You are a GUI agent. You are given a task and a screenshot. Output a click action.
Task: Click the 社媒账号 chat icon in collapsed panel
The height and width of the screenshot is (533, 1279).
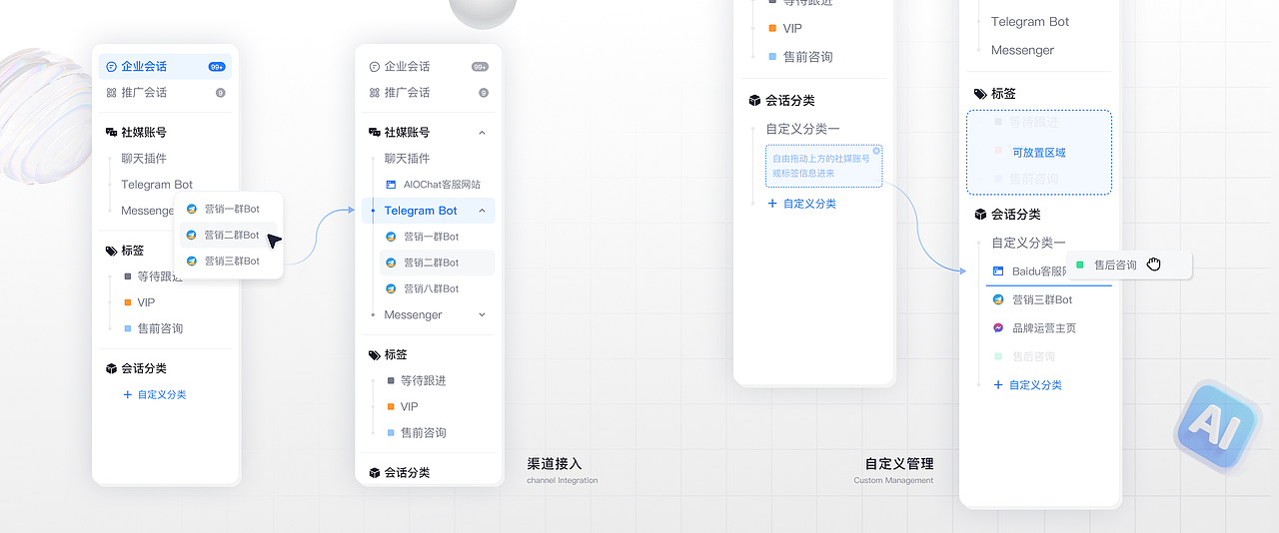click(111, 132)
